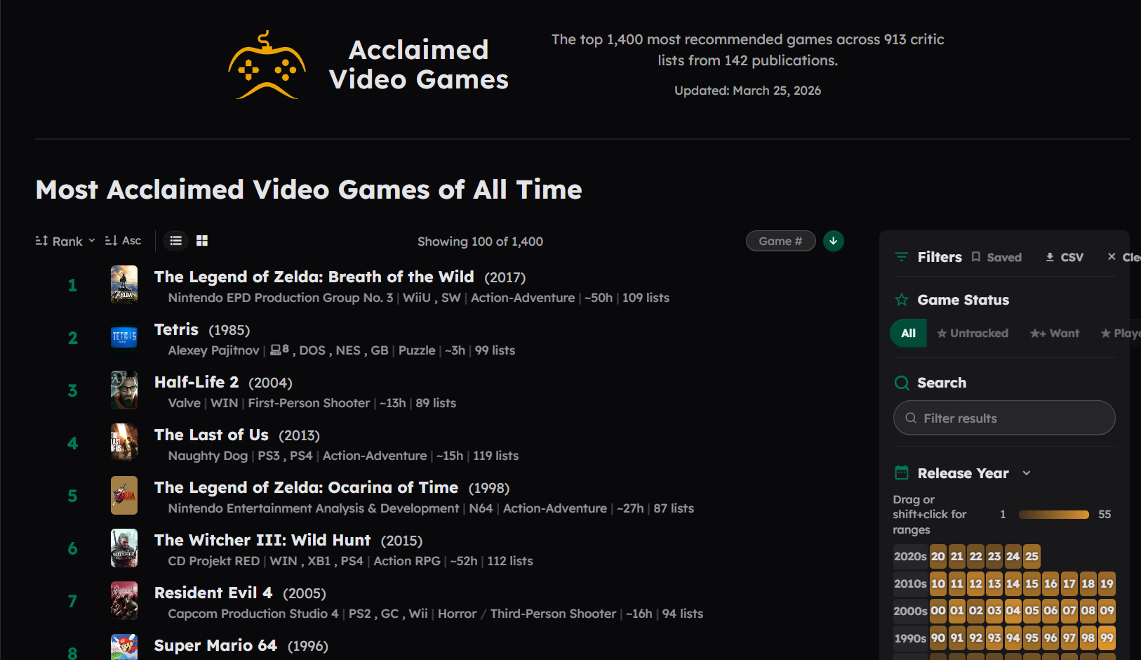
Task: Focus the Filter results search field
Action: tap(1004, 418)
